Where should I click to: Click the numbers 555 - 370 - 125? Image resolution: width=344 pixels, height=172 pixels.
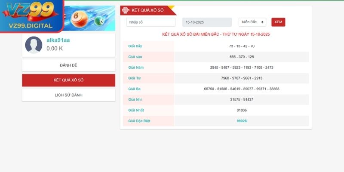pos(242,57)
